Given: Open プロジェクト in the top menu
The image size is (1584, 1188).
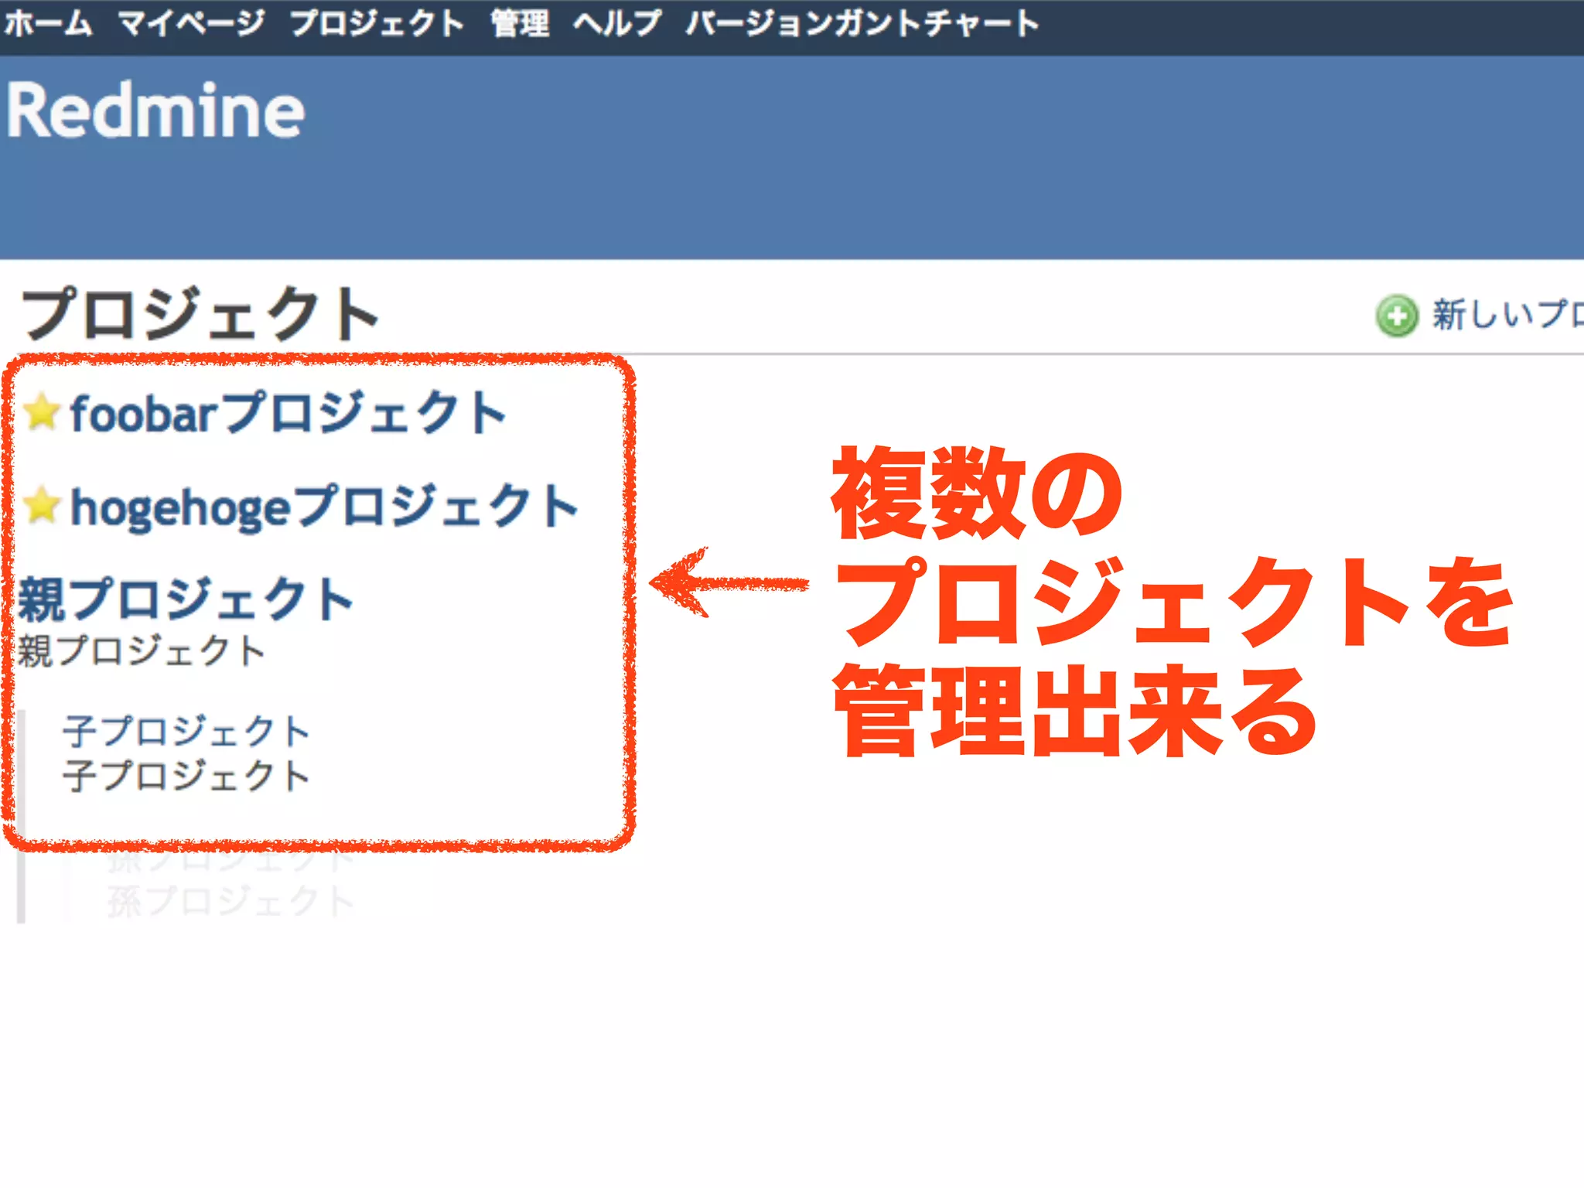Looking at the screenshot, I should tap(377, 23).
